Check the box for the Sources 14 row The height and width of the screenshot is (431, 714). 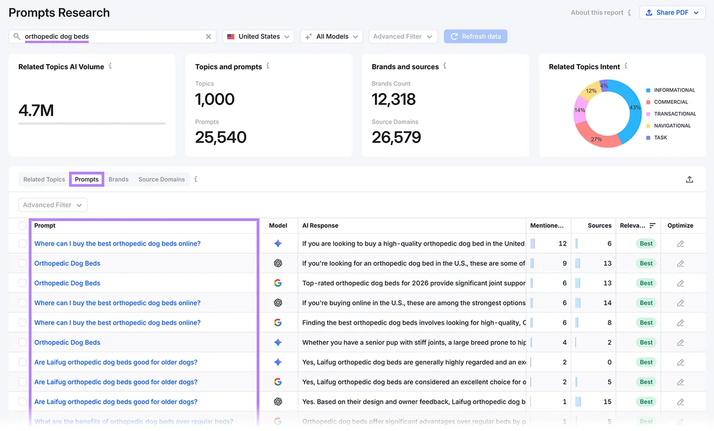[22, 303]
